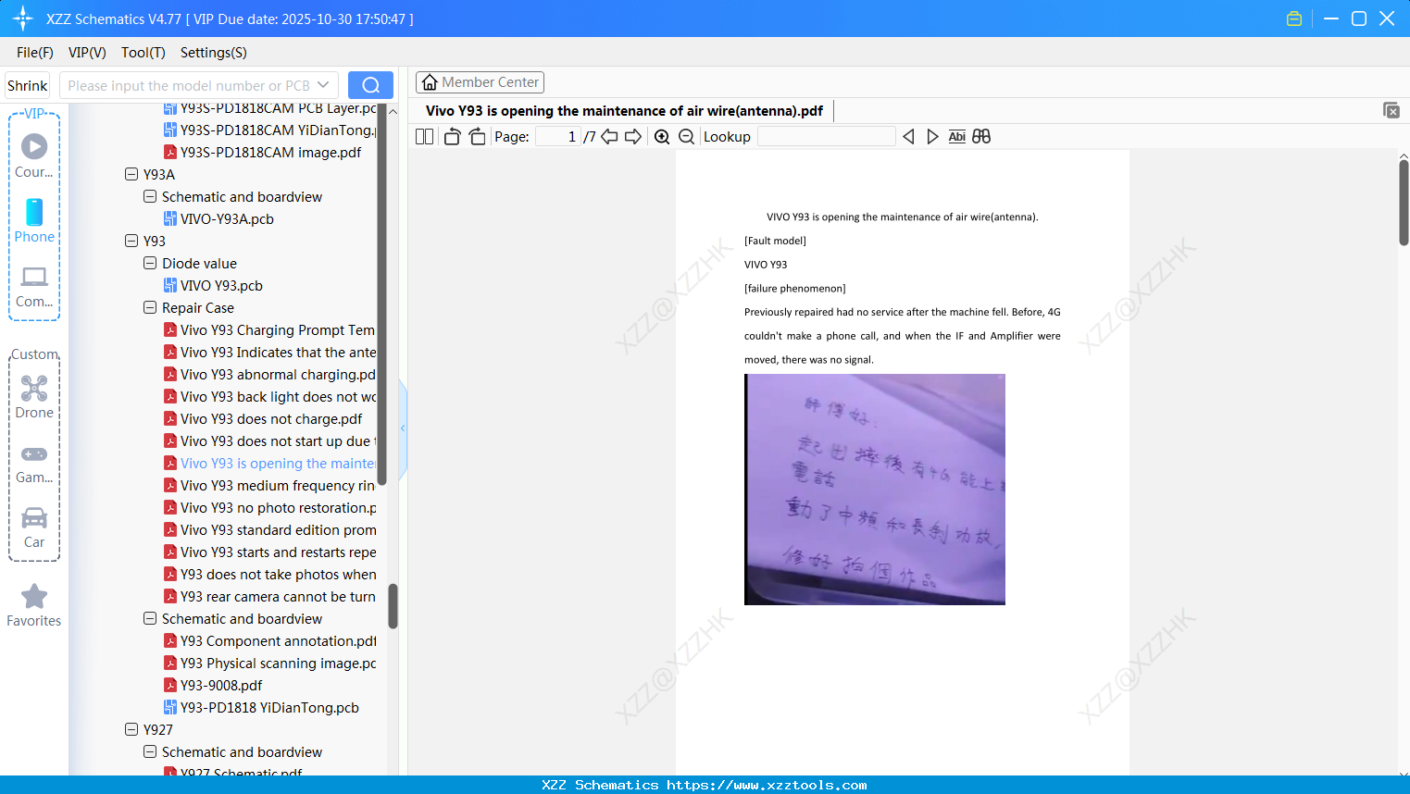Collapse Schematic and boardview under Y93A
This screenshot has width=1410, height=794.
pos(150,196)
